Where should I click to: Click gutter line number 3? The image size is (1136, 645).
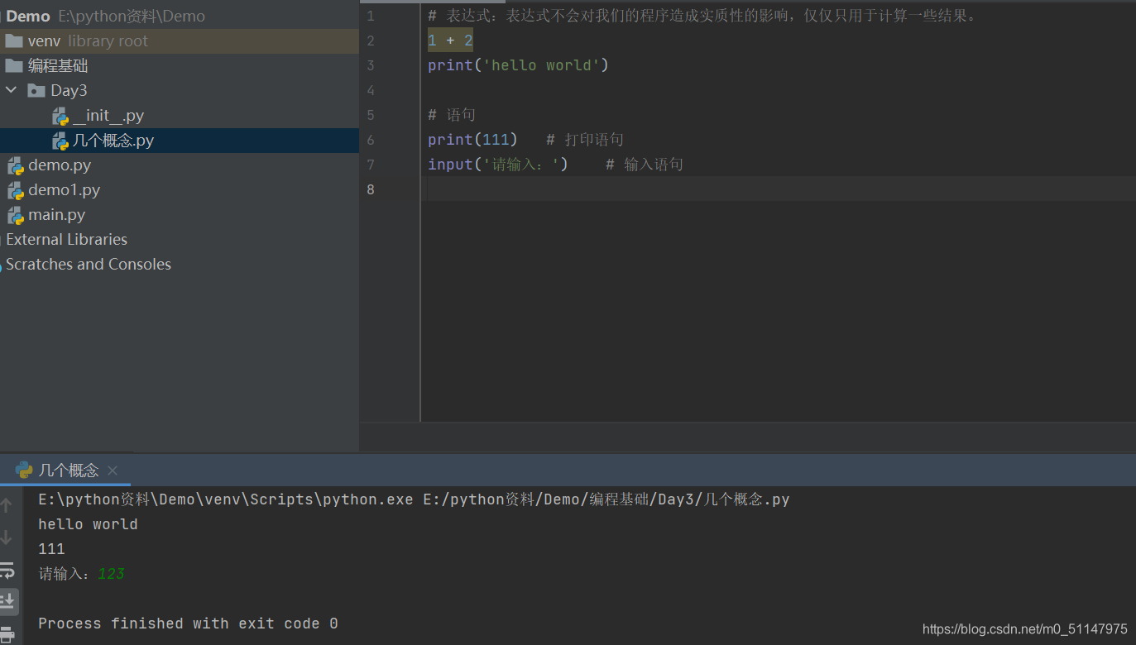click(x=371, y=65)
